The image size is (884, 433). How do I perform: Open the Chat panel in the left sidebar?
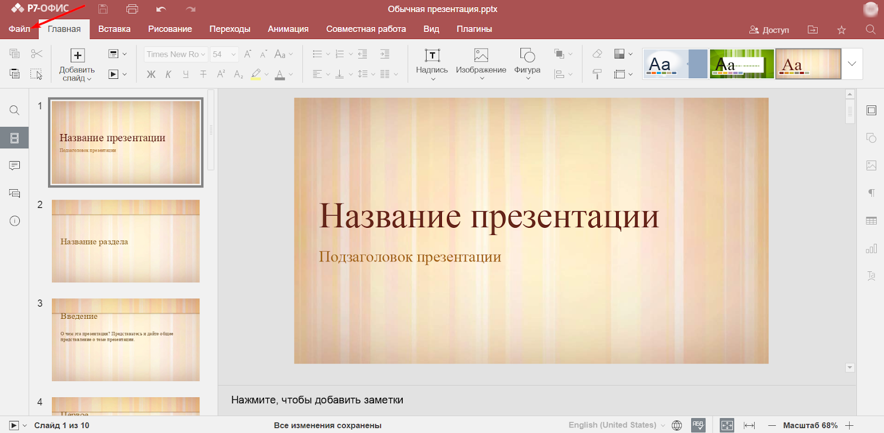point(15,193)
